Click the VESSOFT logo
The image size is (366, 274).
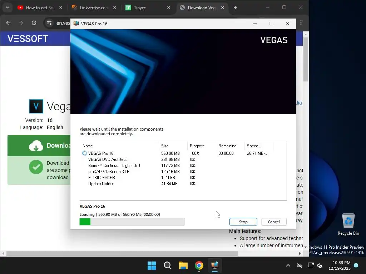[28, 39]
